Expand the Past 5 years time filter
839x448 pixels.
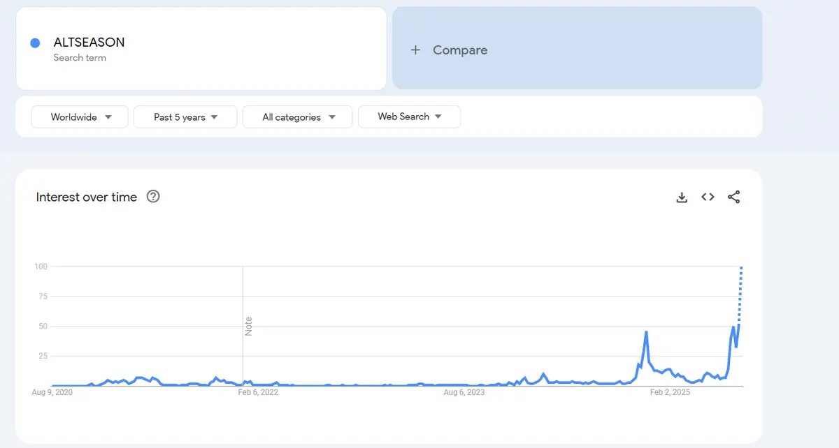185,117
